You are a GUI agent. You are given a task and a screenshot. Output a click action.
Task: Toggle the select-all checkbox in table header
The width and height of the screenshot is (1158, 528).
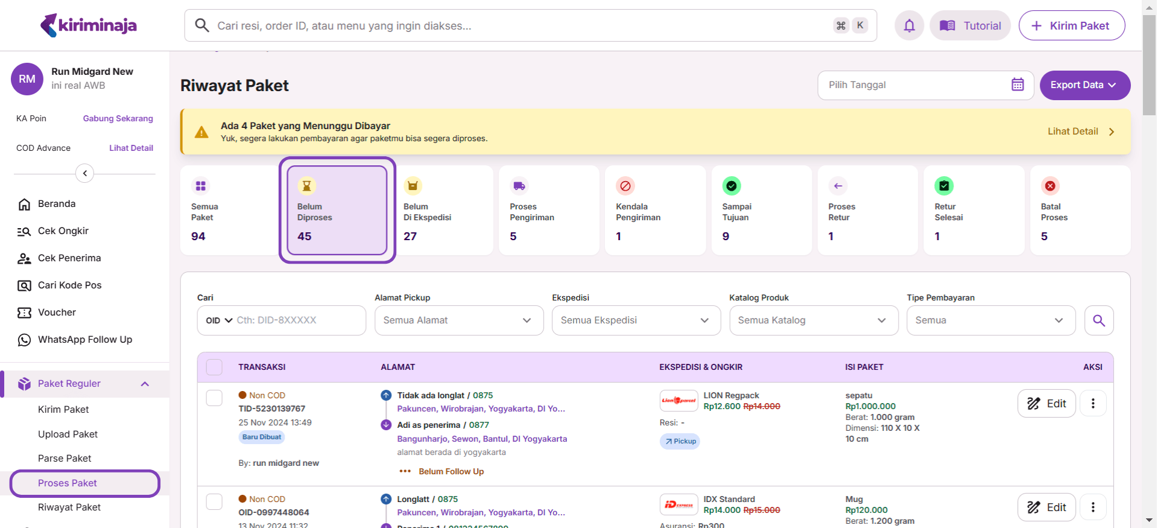214,367
